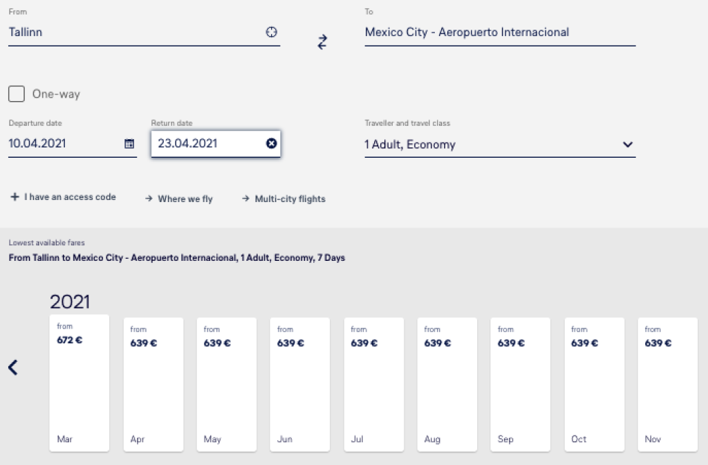
Task: Swap origin and destination with arrows icon
Action: (x=322, y=42)
